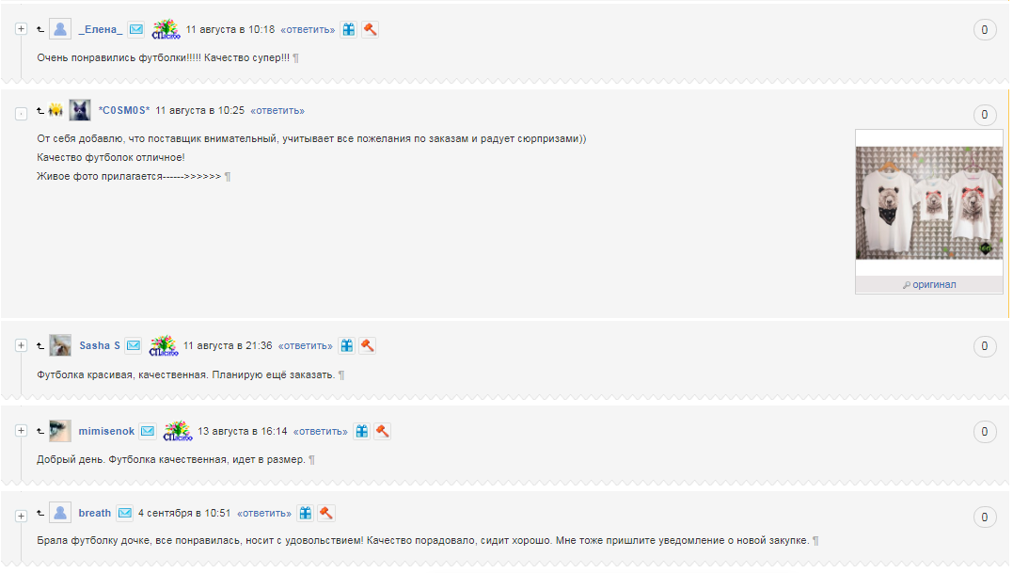This screenshot has height=573, width=1013.
Task: Expand the breath comment plus toggle
Action: tap(22, 516)
